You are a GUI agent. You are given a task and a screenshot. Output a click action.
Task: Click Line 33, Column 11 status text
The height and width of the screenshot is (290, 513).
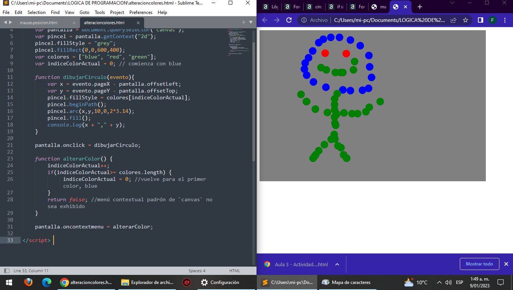[31, 271]
